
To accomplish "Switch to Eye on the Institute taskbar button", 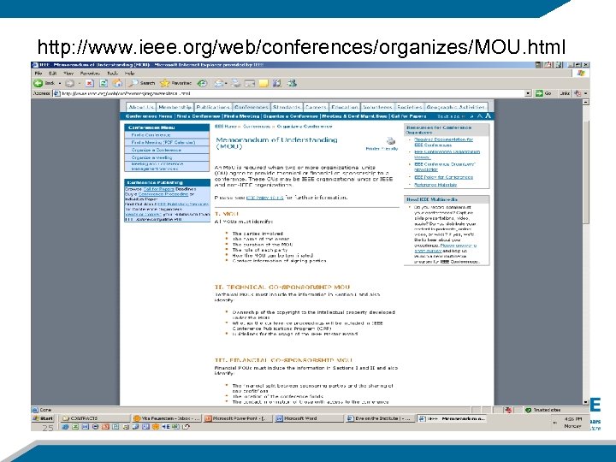I will point(380,418).
